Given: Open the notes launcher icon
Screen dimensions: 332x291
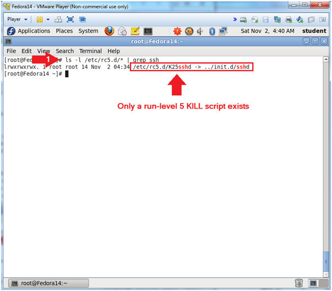Looking at the screenshot, I should [135, 31].
